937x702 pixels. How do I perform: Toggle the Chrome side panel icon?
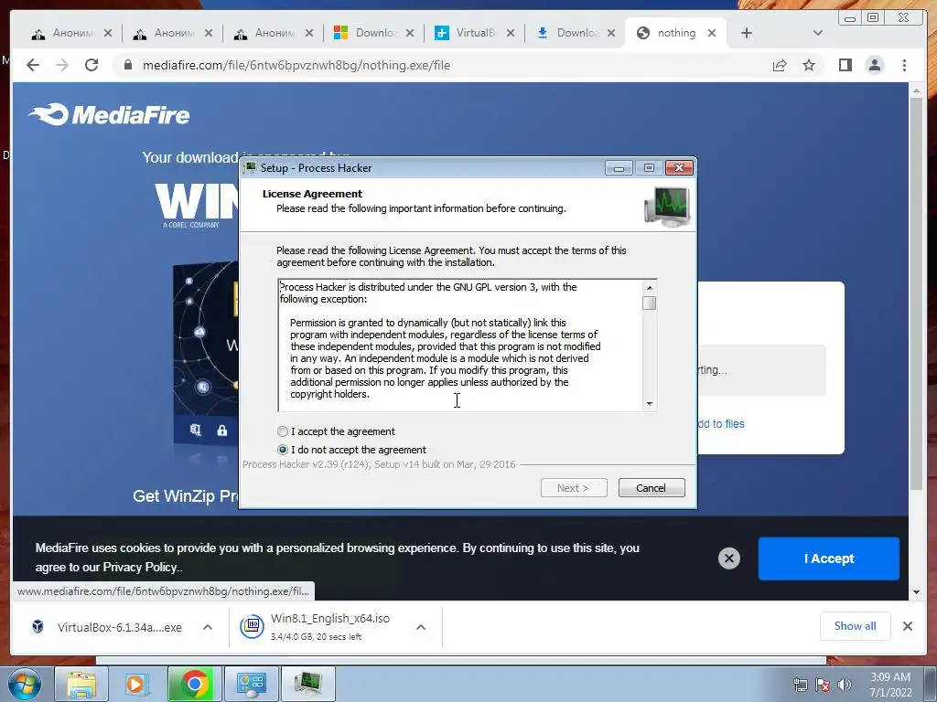[845, 65]
